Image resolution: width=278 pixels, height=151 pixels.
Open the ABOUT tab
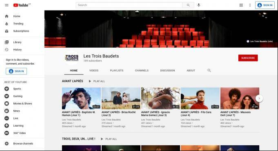coord(191,70)
